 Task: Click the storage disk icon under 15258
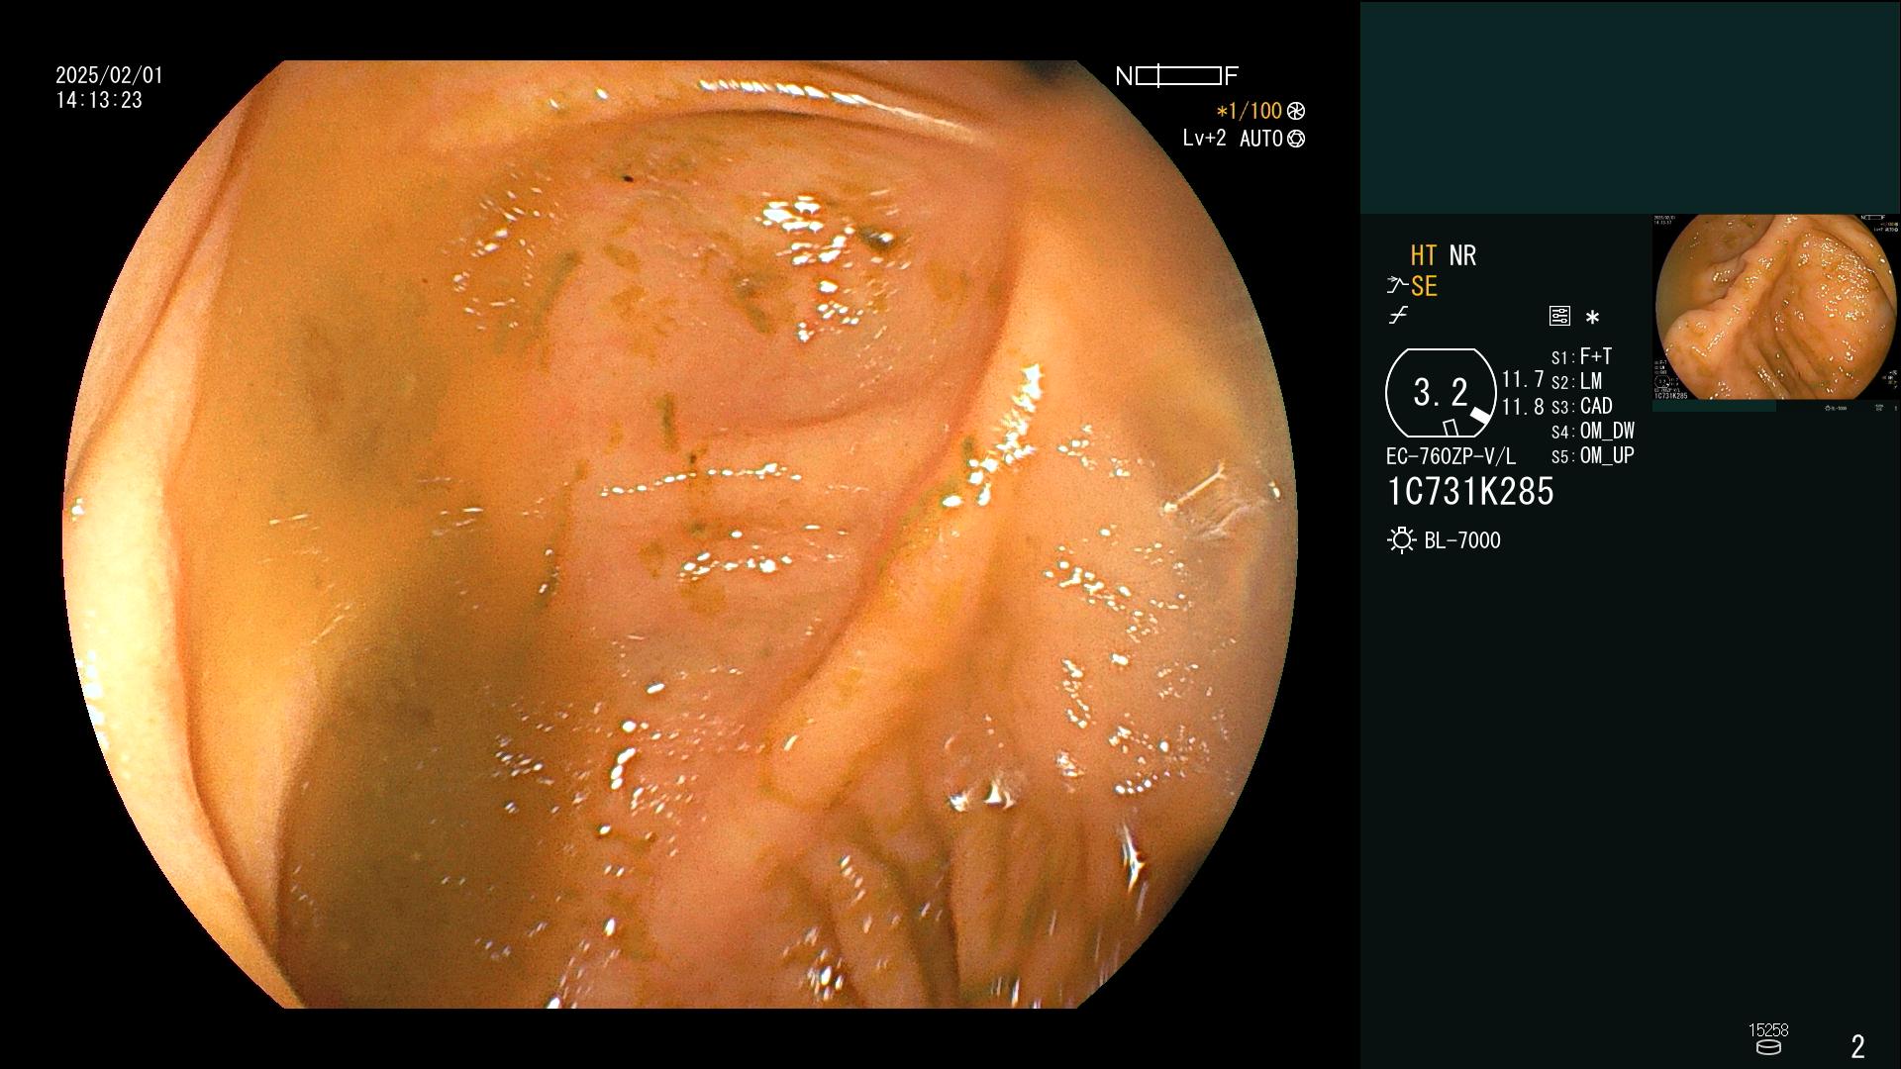coord(1768,1047)
